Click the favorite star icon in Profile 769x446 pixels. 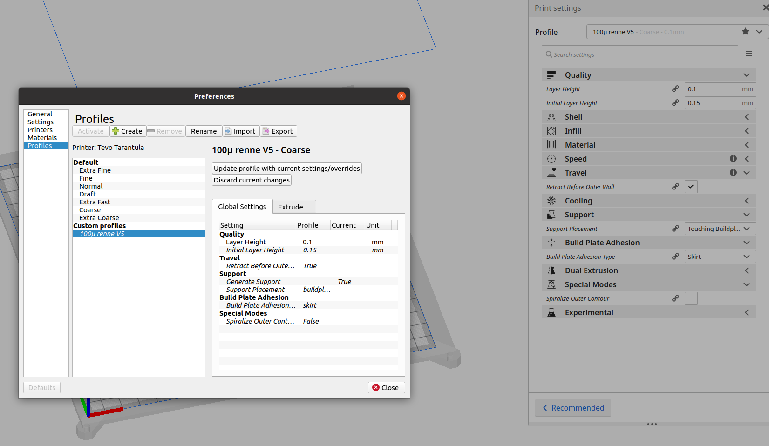click(x=745, y=31)
